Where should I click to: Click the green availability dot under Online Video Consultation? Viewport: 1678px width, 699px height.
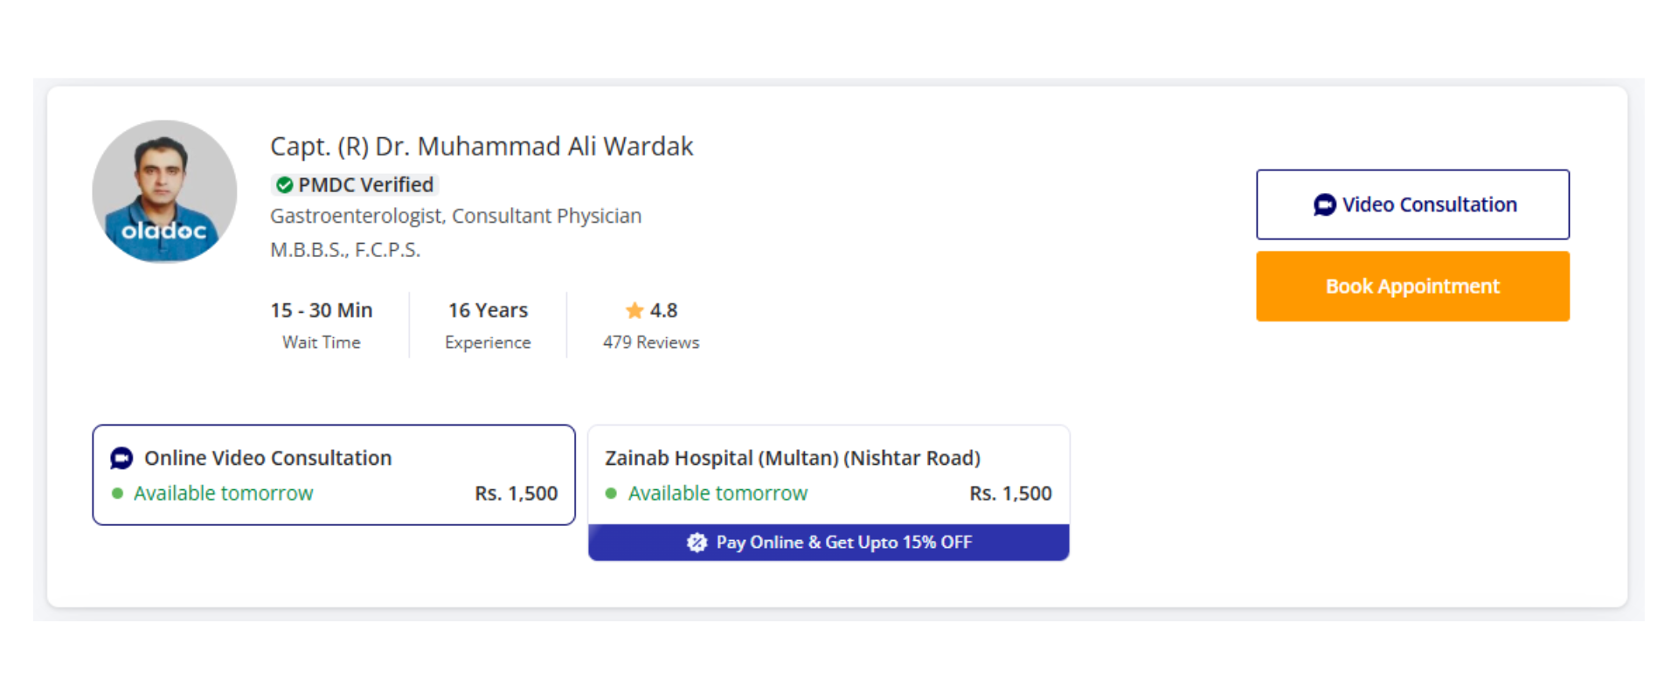(117, 494)
